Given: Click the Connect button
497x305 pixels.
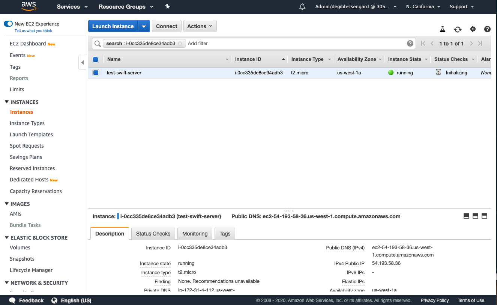Looking at the screenshot, I should (x=167, y=26).
